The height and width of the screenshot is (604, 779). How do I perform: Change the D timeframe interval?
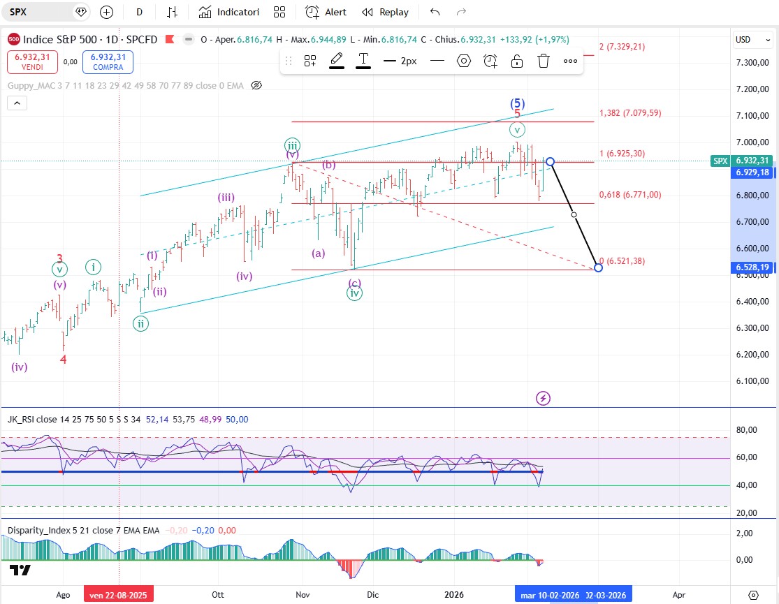pyautogui.click(x=140, y=12)
